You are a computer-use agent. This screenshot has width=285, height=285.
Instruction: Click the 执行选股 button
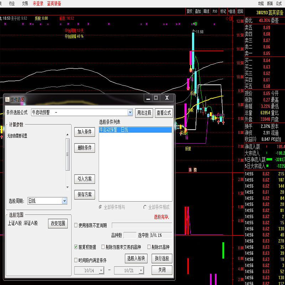162,258
